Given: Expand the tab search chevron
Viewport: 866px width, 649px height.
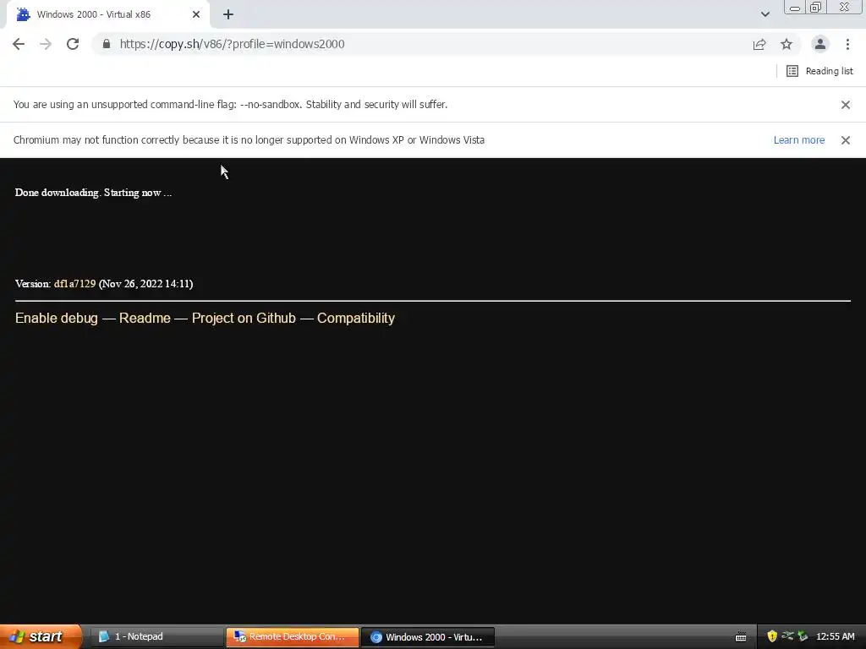Looking at the screenshot, I should [x=765, y=14].
